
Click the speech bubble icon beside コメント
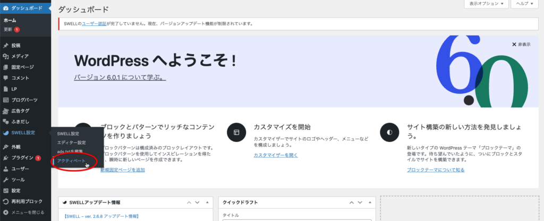coord(5,78)
